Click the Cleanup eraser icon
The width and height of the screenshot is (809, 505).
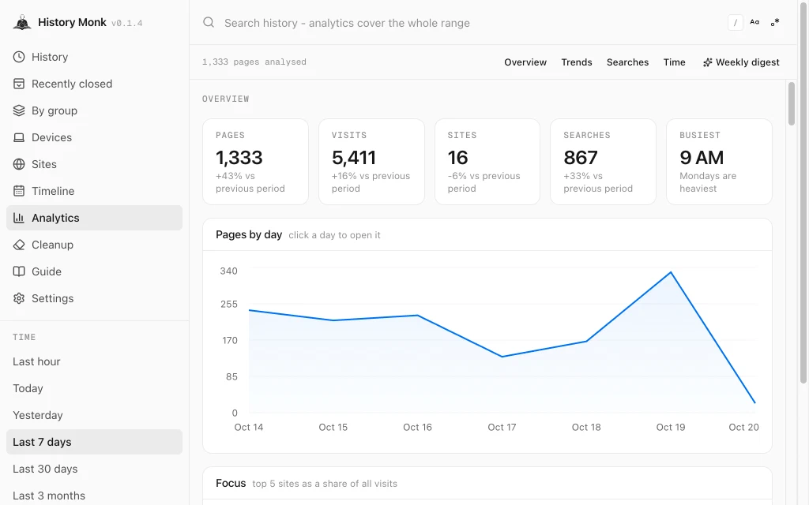(x=19, y=245)
